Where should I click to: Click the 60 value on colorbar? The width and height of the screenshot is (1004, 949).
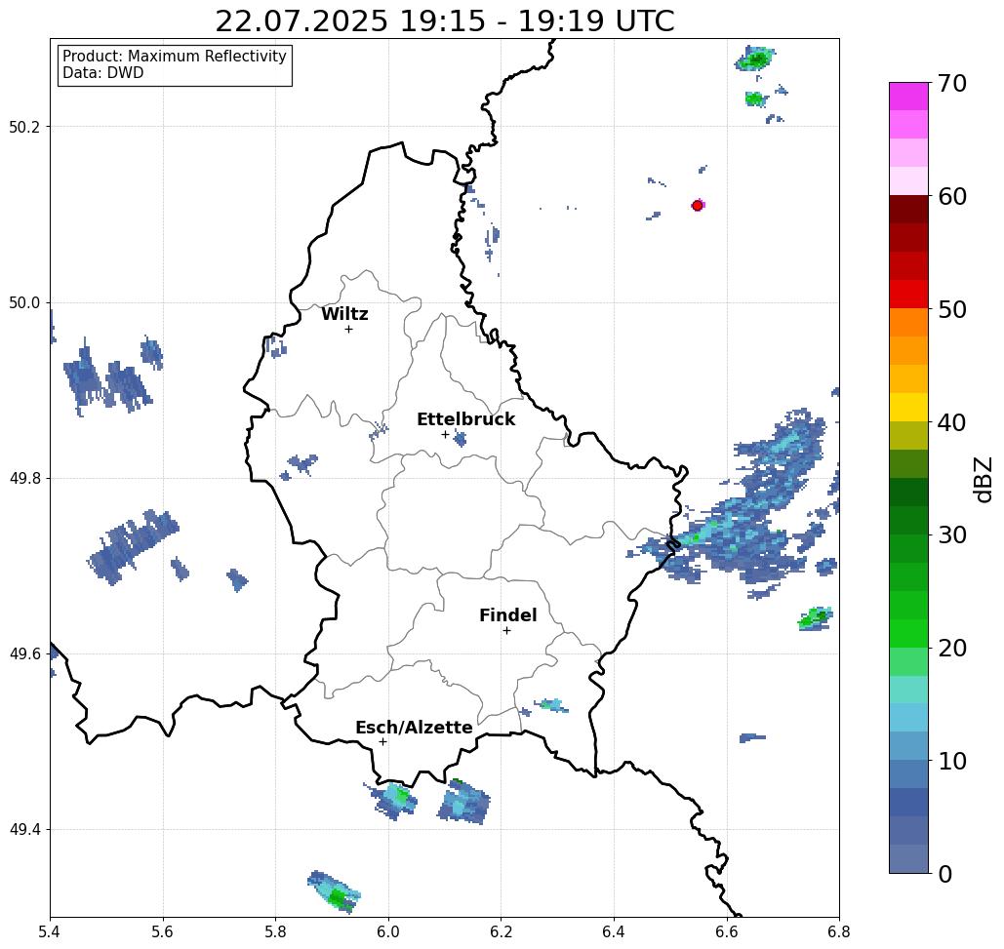951,196
